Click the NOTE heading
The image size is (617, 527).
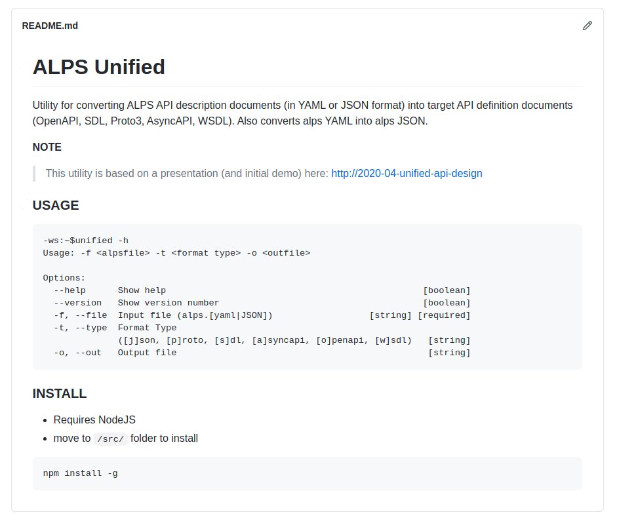(47, 147)
